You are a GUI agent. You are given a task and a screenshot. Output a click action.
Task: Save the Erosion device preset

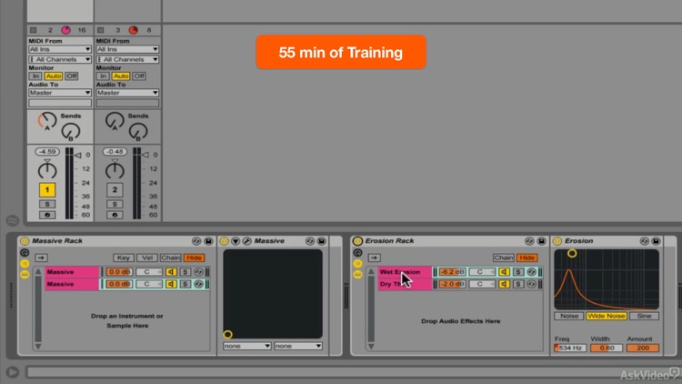click(x=656, y=241)
